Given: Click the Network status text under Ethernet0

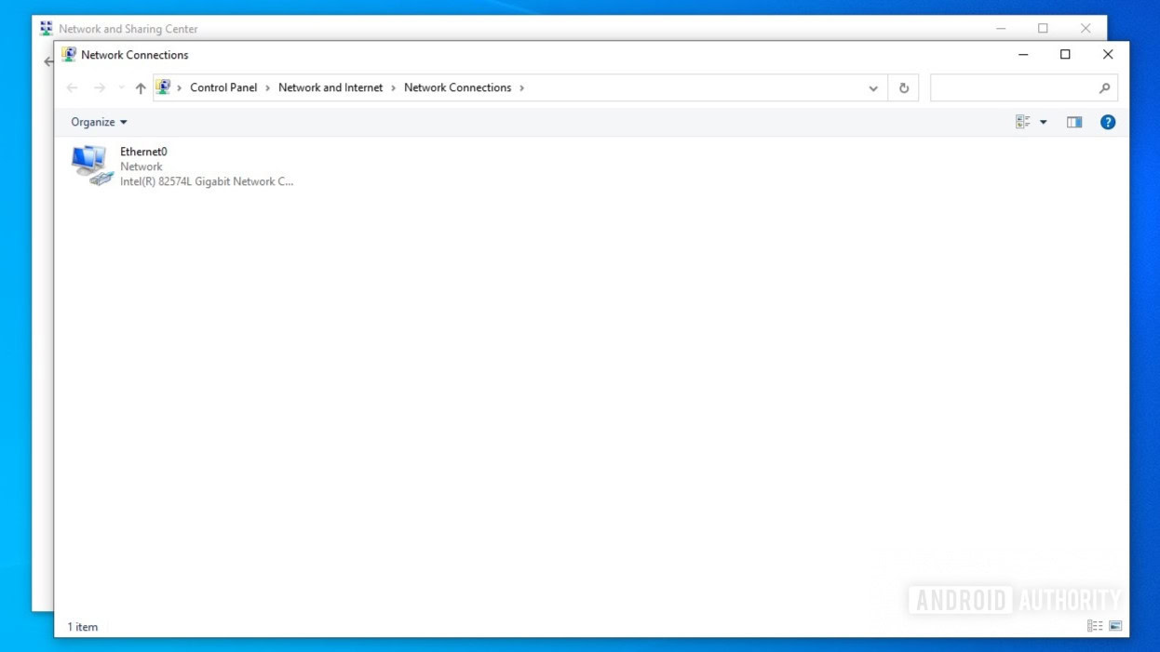Looking at the screenshot, I should 142,166.
